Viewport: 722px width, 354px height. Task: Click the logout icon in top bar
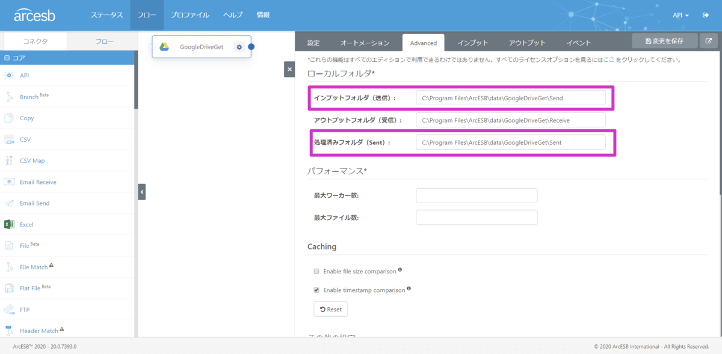(x=706, y=15)
